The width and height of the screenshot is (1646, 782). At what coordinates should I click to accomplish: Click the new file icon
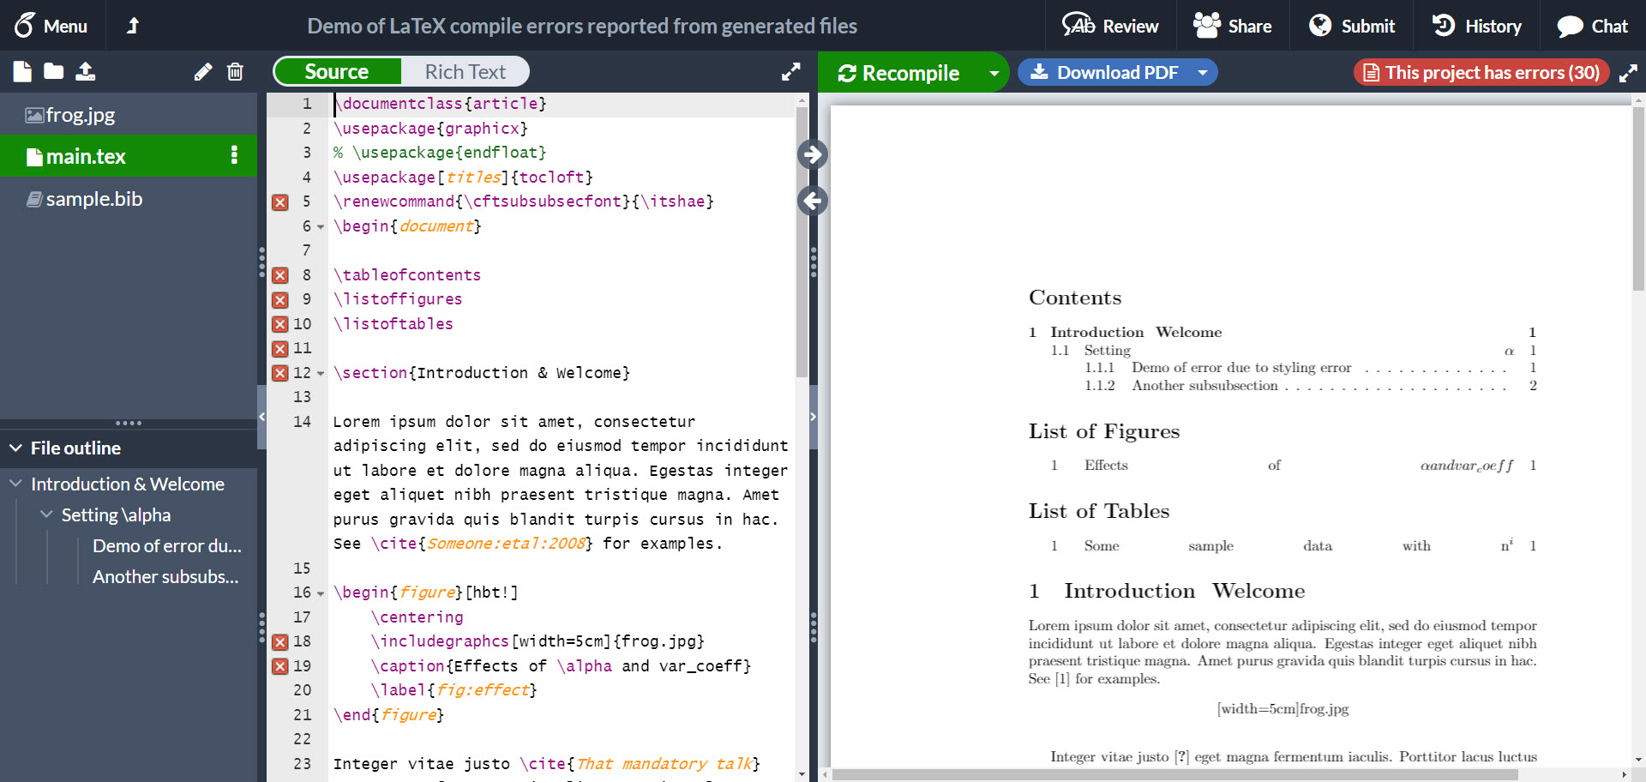(x=22, y=72)
